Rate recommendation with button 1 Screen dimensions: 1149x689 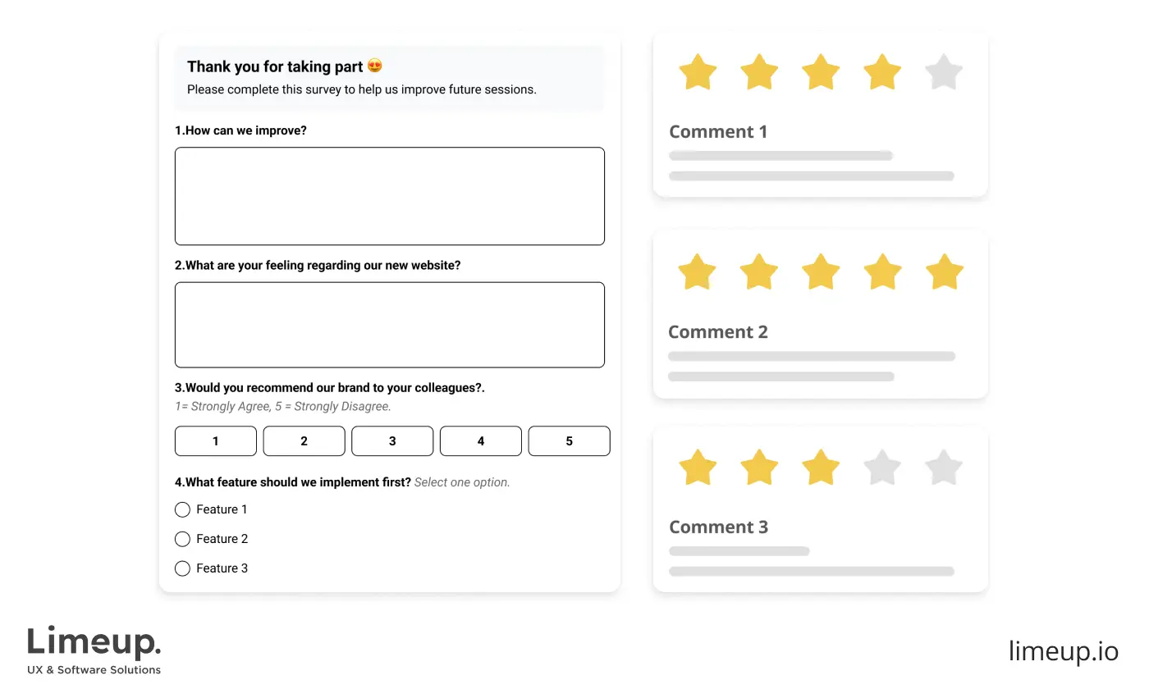216,441
